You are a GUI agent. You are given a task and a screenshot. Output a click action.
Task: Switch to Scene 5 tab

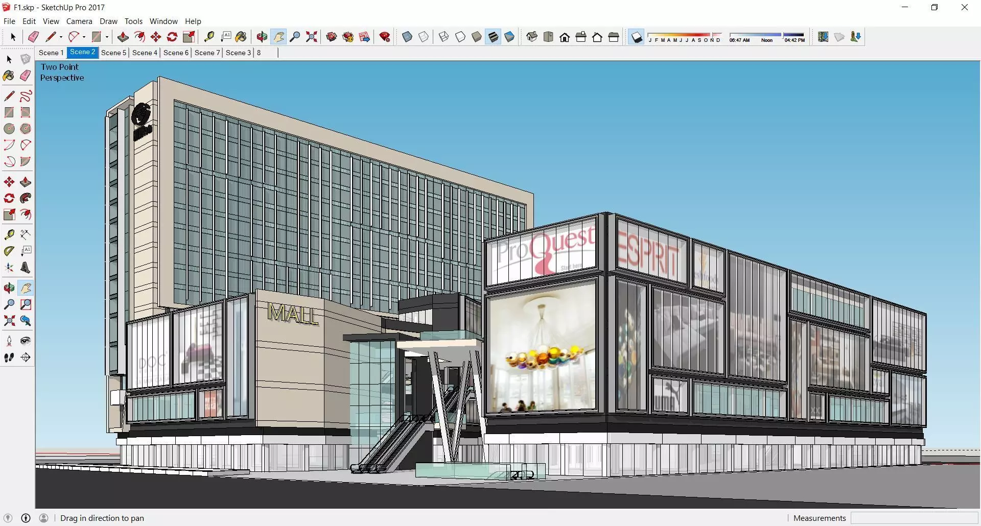[113, 53]
